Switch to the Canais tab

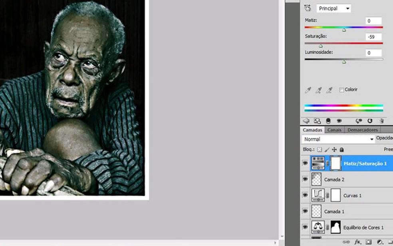click(334, 130)
